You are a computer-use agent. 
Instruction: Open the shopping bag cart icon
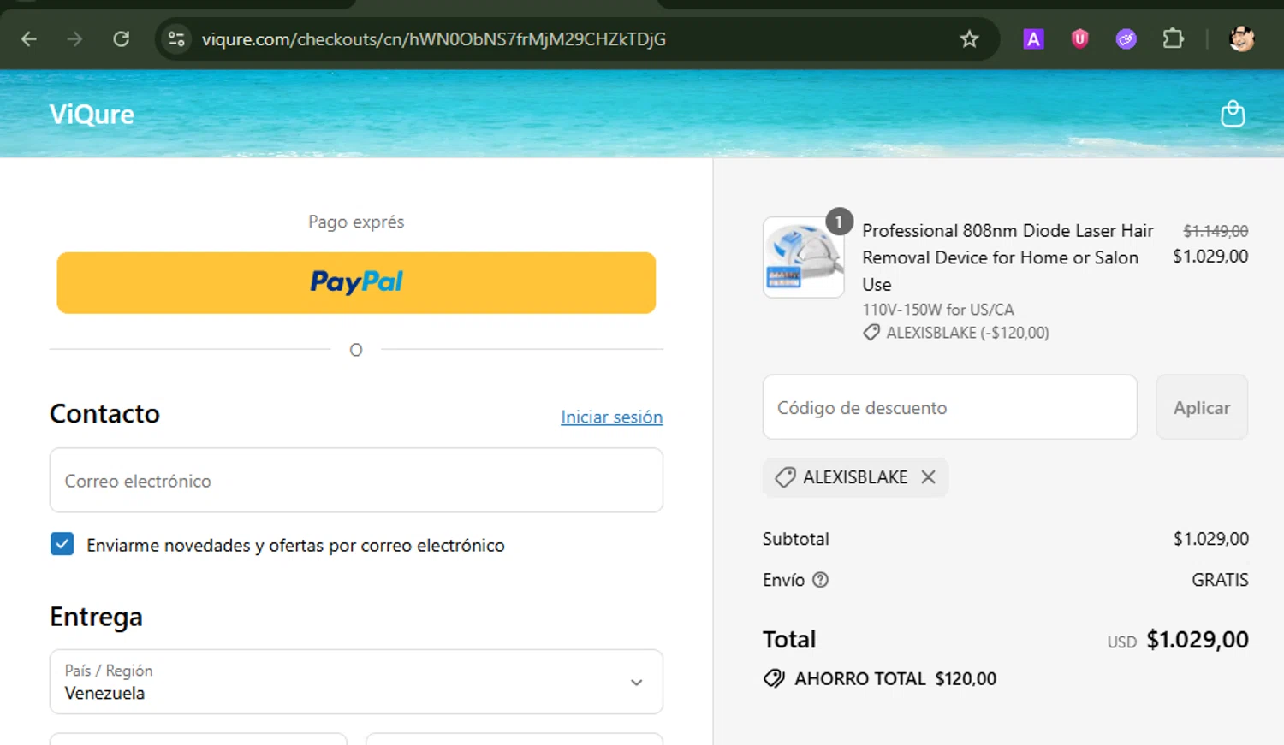(1232, 114)
